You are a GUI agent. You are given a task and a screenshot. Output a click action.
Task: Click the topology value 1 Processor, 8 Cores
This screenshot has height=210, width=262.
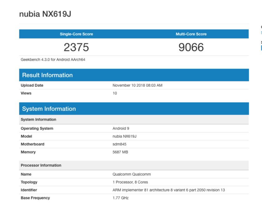130,182
